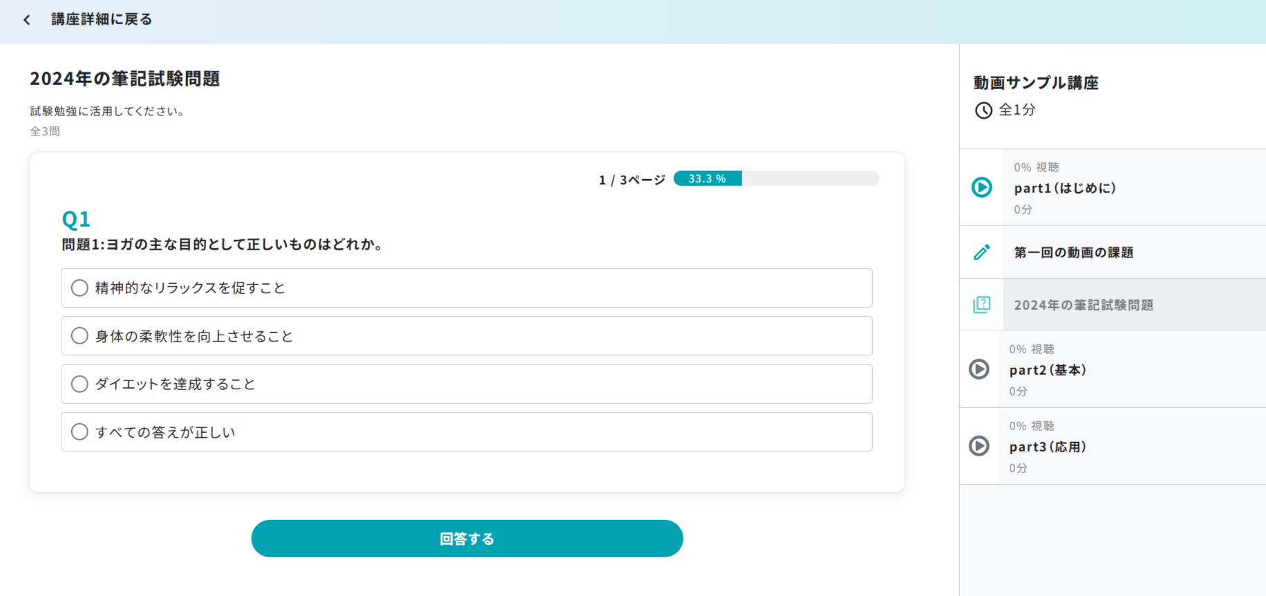Screen dimensions: 1266x596
Task: Select 2024年の筆記試験問題 sidebar item
Action: click(x=1083, y=305)
